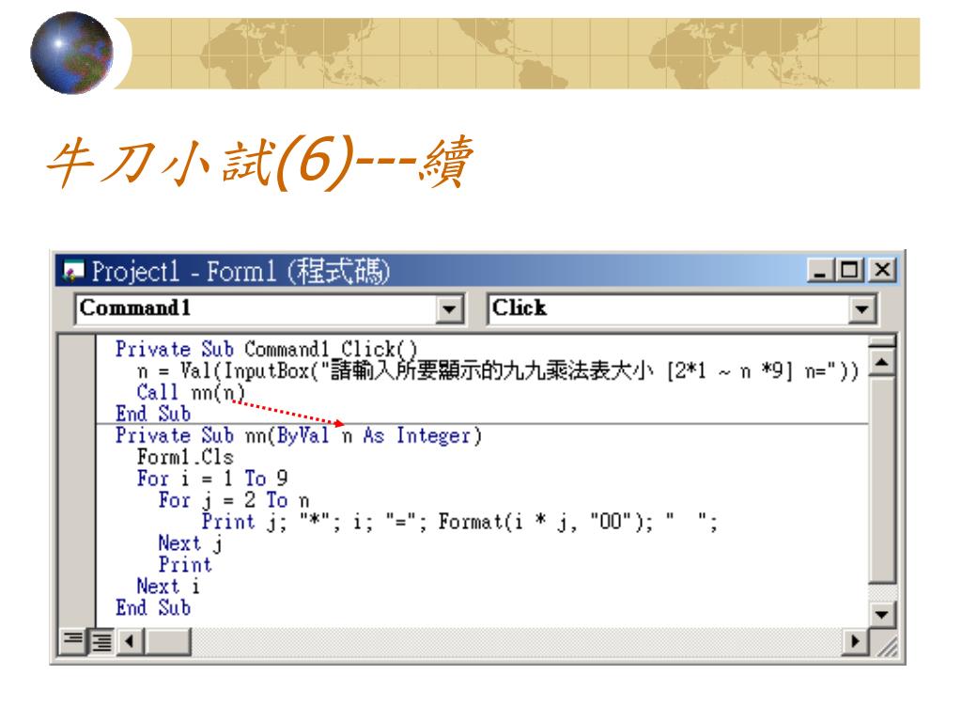Click the vertical scrollbar thumb
This screenshot has width=962, height=722.
882,479
